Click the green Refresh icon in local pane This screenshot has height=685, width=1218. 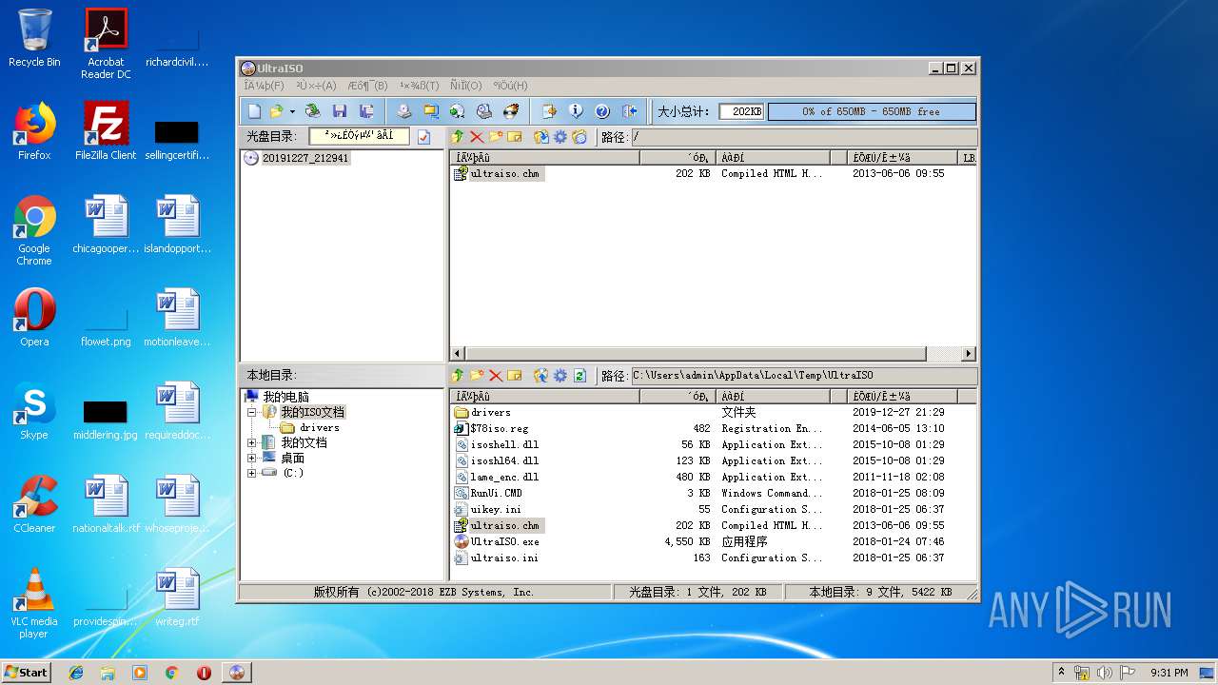(x=580, y=376)
